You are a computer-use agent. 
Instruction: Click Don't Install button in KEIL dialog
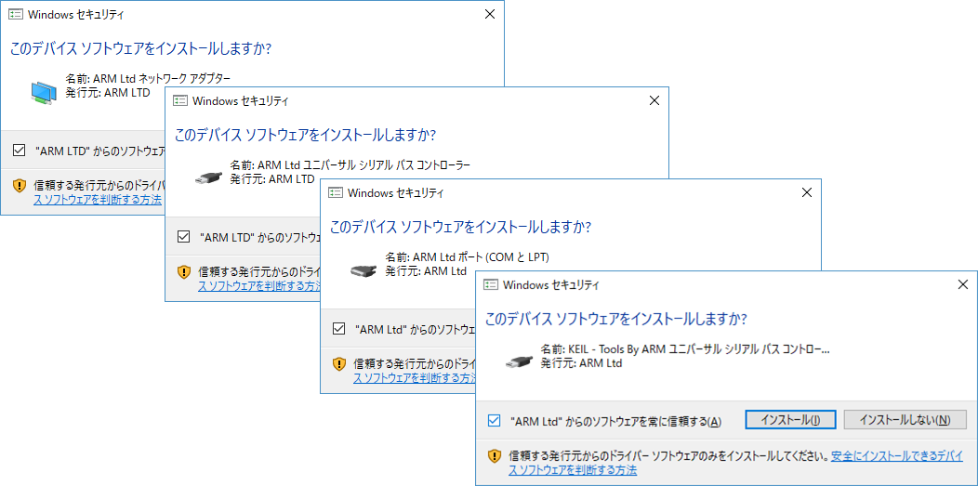pos(905,420)
